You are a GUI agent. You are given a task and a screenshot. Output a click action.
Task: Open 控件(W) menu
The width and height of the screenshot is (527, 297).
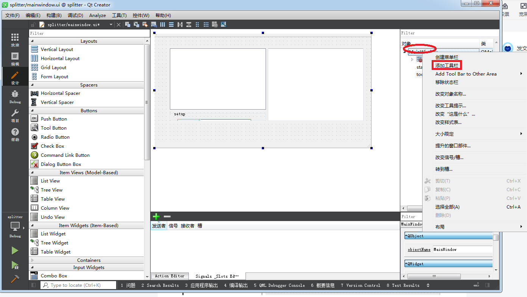[141, 15]
